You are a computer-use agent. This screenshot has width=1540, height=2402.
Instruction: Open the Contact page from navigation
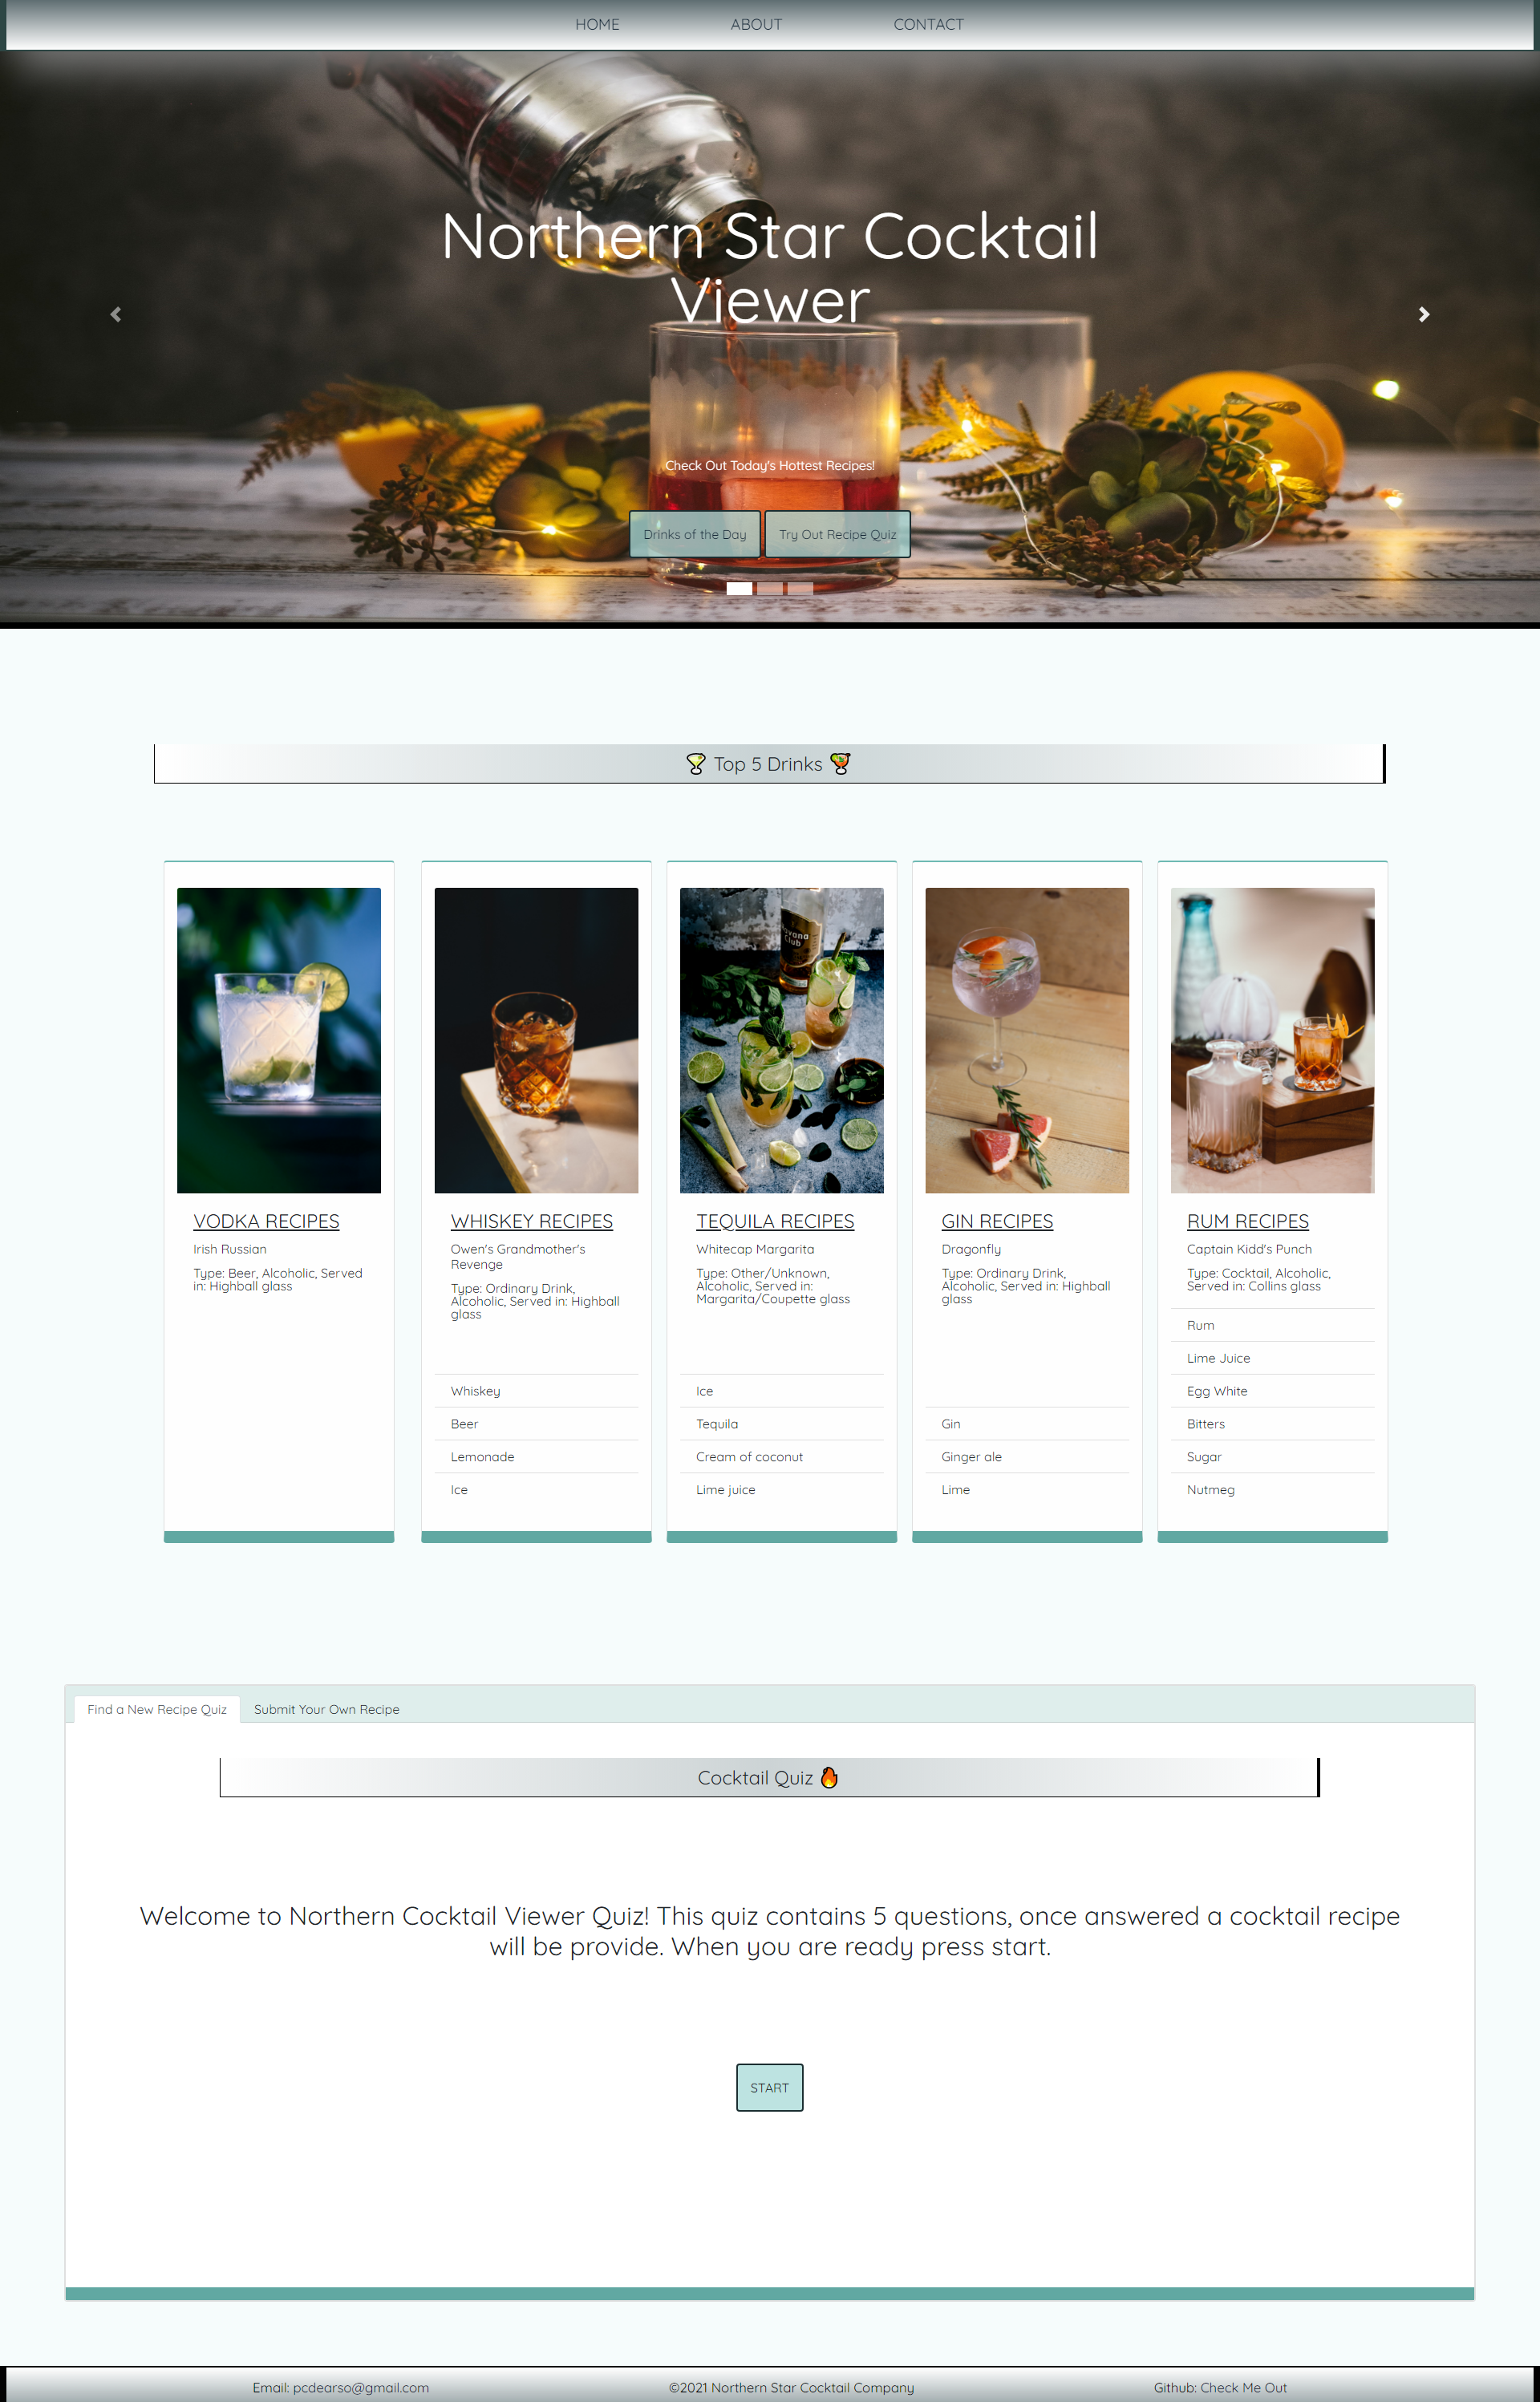930,22
